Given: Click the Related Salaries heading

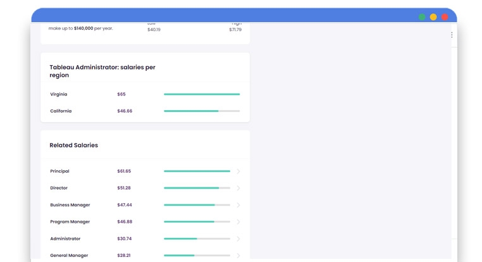Looking at the screenshot, I should (74, 146).
